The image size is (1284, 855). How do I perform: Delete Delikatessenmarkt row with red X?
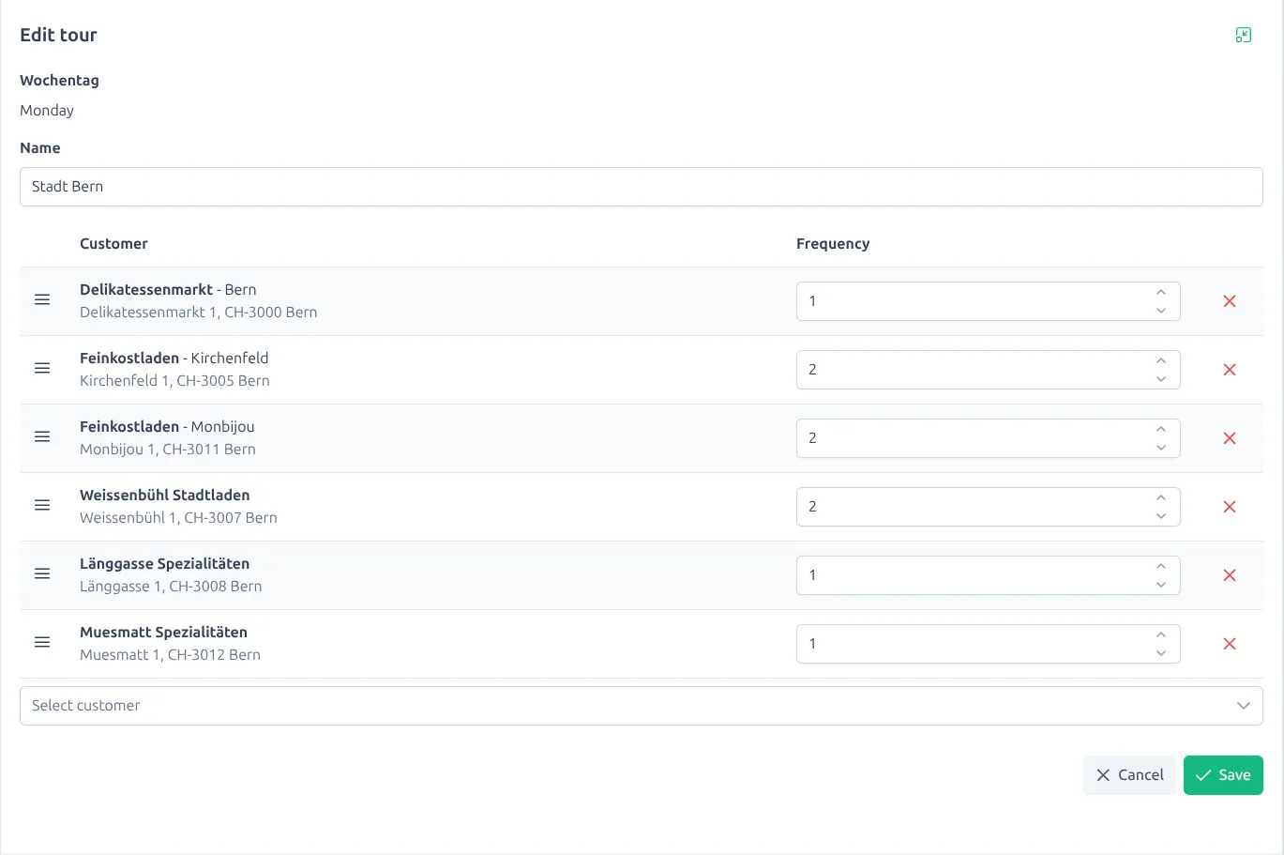tap(1230, 300)
